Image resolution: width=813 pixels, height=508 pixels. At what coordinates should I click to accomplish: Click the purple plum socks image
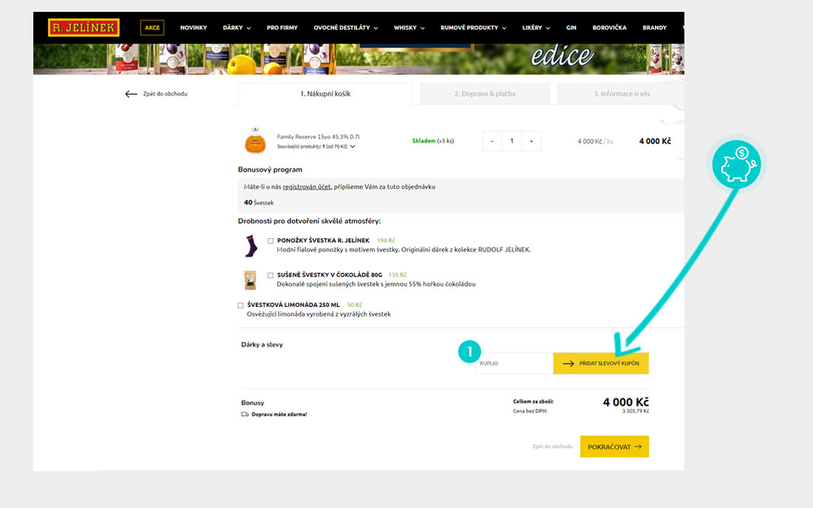[251, 245]
